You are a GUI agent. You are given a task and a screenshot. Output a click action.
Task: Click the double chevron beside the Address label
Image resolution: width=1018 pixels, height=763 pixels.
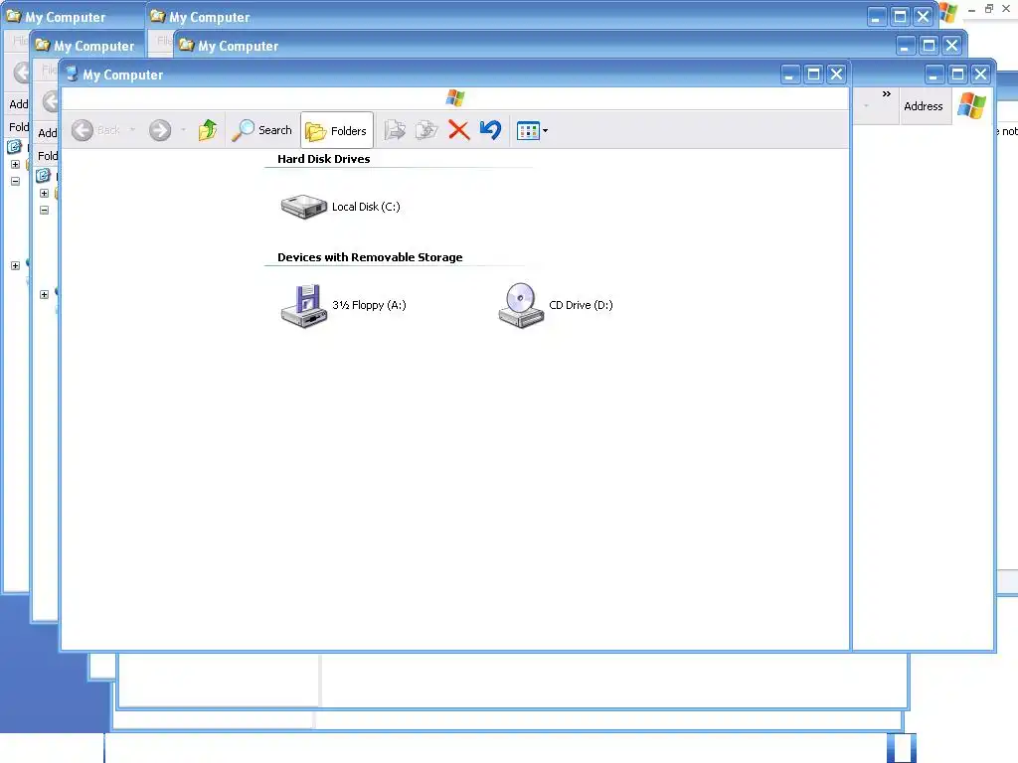pos(886,94)
